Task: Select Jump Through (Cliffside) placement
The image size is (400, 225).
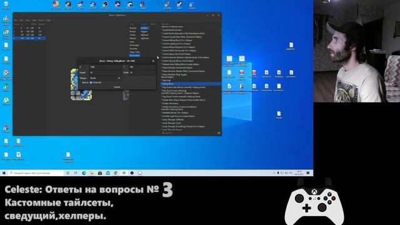Action: pos(172,119)
